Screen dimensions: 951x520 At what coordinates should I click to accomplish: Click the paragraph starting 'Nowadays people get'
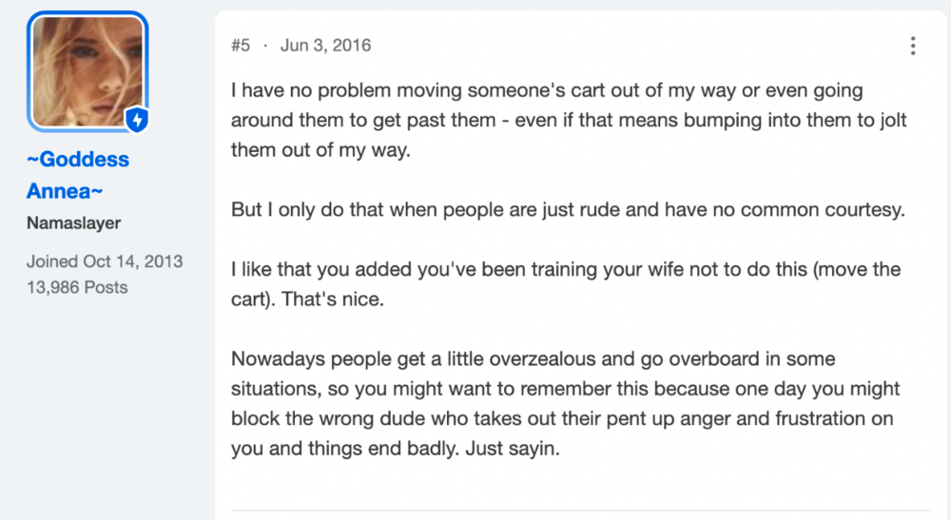(x=565, y=404)
